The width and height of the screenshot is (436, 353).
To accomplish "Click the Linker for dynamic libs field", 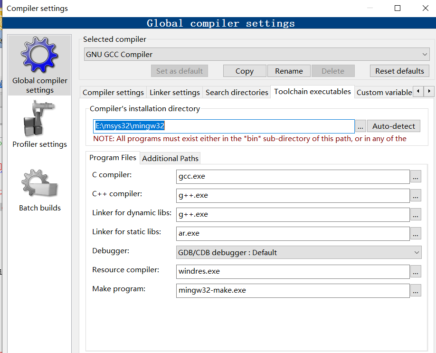I will tap(292, 214).
